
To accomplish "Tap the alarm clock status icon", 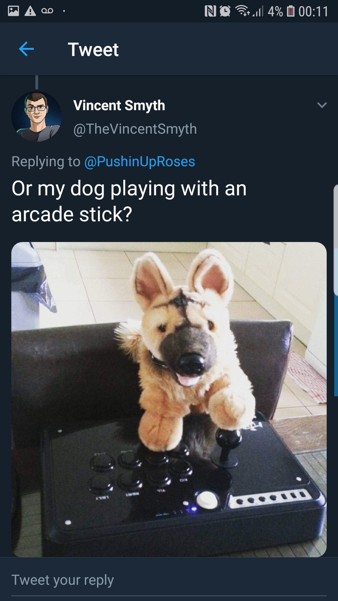I will click(225, 11).
